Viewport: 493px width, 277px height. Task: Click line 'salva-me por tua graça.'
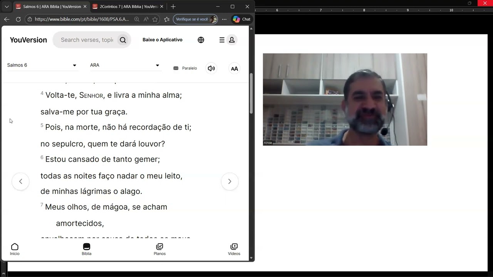tap(84, 112)
